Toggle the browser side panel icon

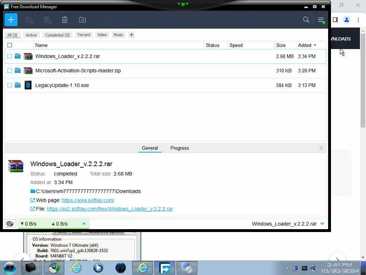(335, 20)
